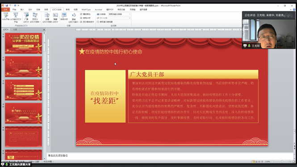297x167 pixels.
Task: Open the quick access toolbar customize arrow
Action: click(x=18, y=5)
